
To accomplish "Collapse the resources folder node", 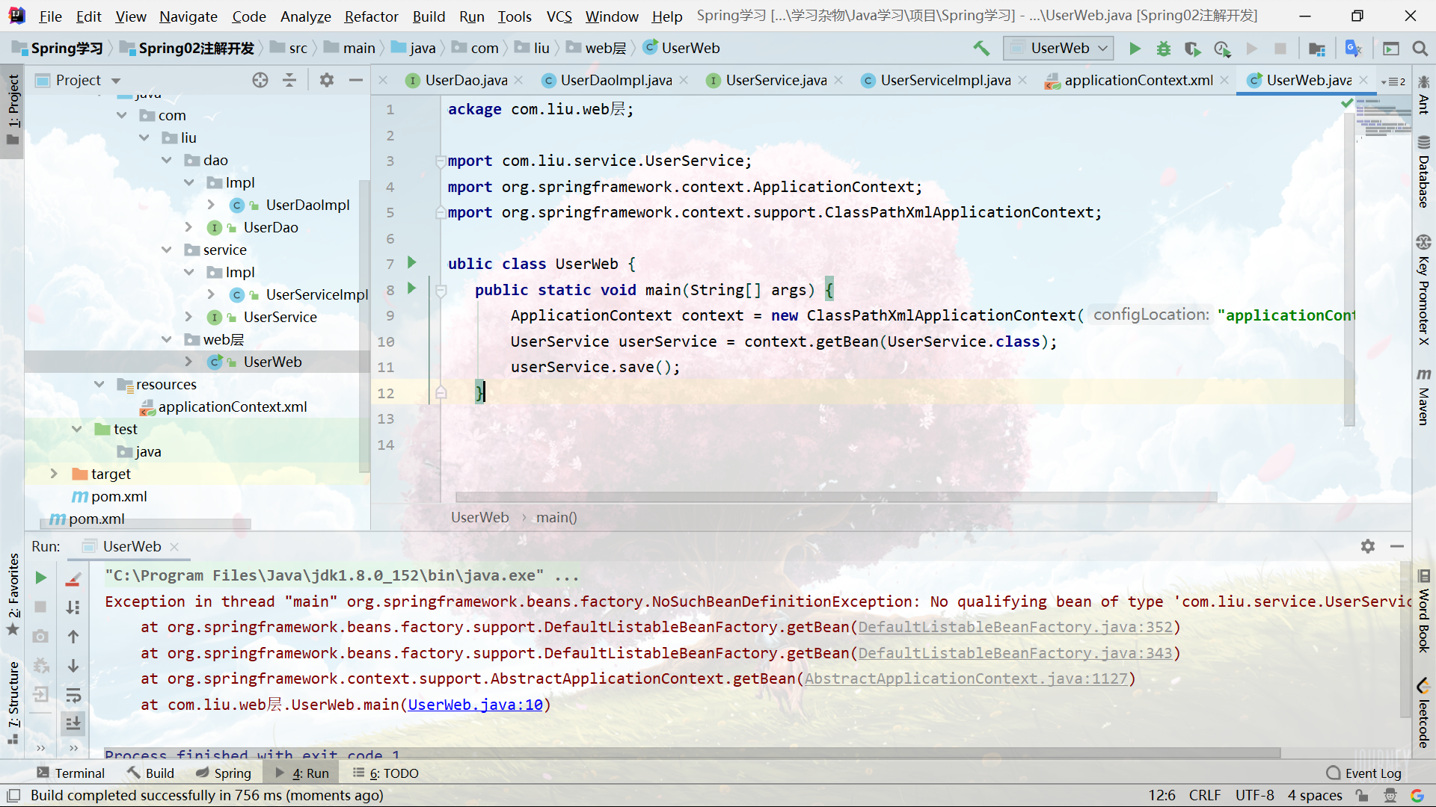I will [99, 384].
